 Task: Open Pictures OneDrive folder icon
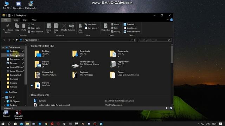(37, 85)
